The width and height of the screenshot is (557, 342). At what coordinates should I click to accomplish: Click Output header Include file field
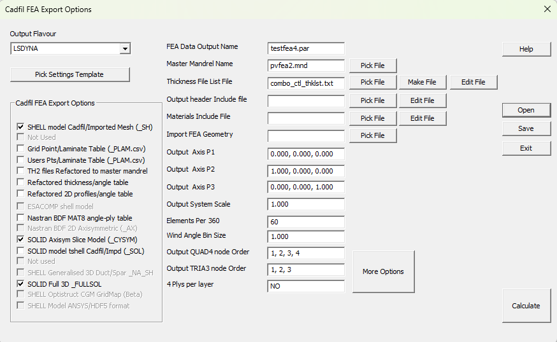(306, 101)
